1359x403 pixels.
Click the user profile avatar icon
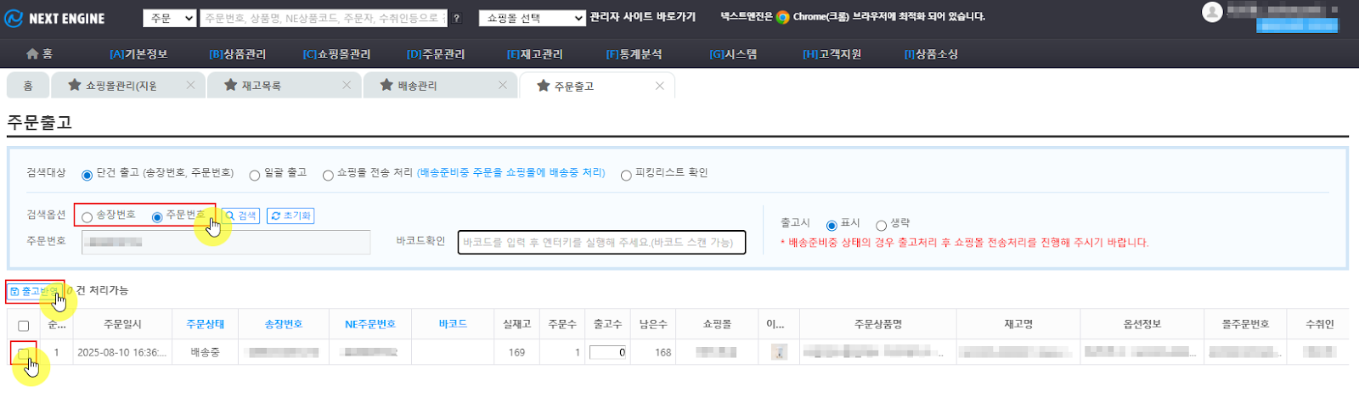tap(1212, 12)
